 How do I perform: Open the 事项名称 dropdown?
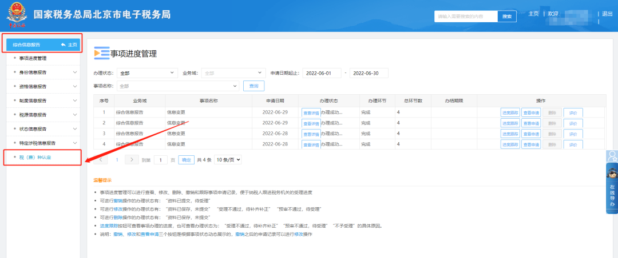177,86
